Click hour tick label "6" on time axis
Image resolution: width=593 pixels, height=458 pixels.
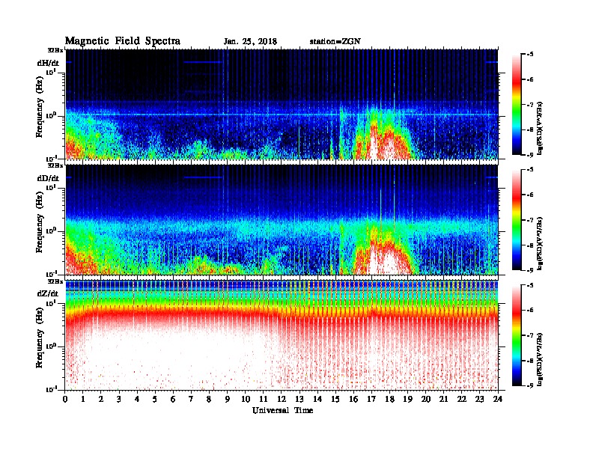(174, 399)
